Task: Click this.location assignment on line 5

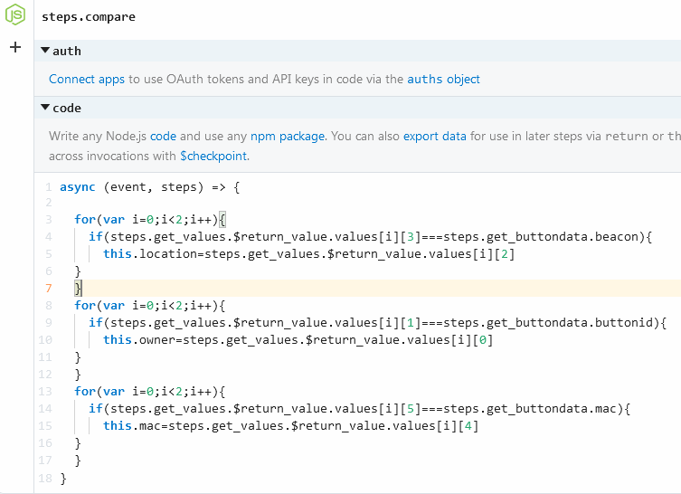Action: click(308, 253)
